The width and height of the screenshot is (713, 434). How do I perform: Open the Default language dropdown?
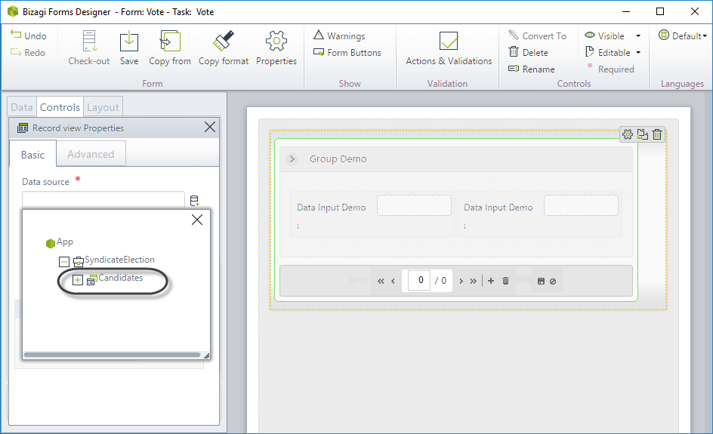coord(683,36)
